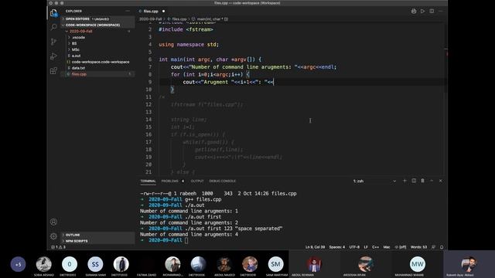Viewport: 495px width, 278px height.
Task: Click in terminal at the last prompt
Action: [x=186, y=240]
